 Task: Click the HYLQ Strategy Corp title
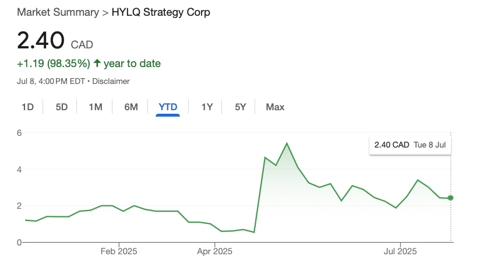coord(161,12)
